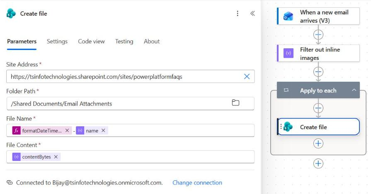Viewport: 371px width, 194px height.
Task: Select the formatDateTime expression token
Action: coord(42,130)
